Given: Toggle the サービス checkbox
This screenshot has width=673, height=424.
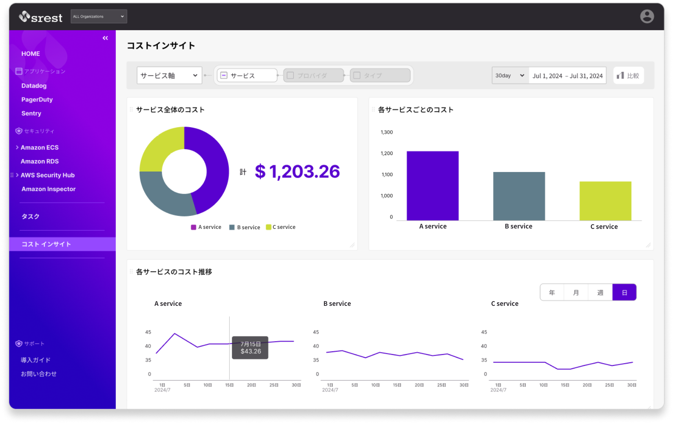Looking at the screenshot, I should point(224,75).
